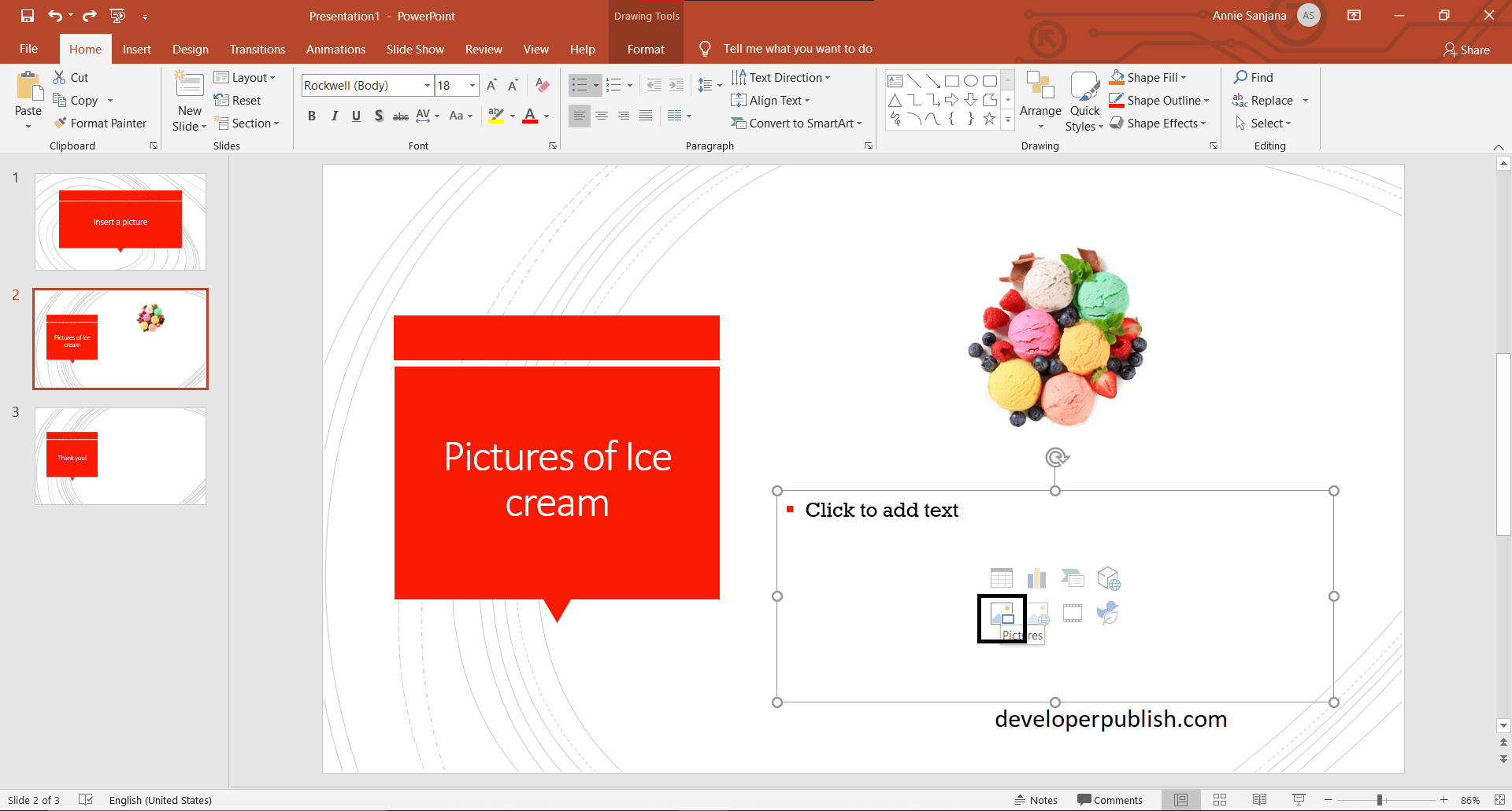Expand the Shape Fill color options
The height and width of the screenshot is (811, 1512).
click(1183, 77)
